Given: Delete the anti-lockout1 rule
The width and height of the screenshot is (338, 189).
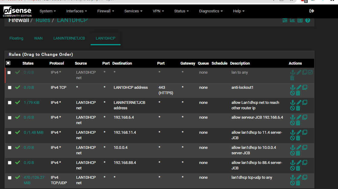Looking at the screenshot, I should point(298,93).
